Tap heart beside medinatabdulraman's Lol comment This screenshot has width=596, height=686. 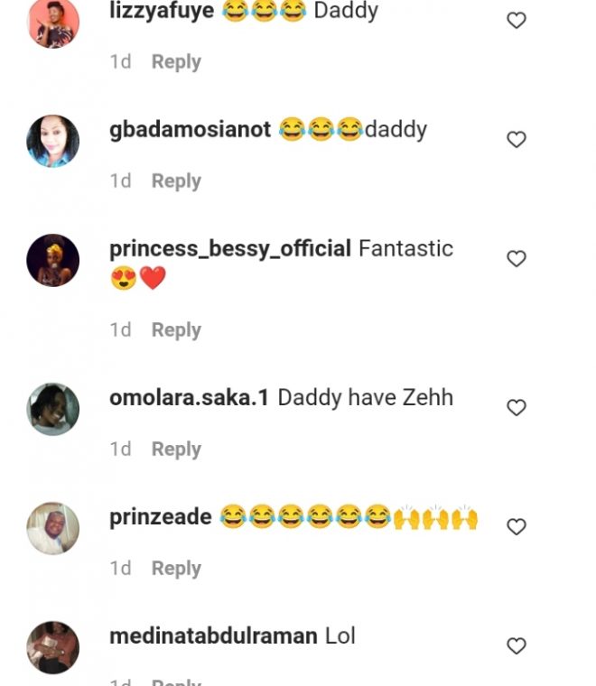(x=517, y=645)
